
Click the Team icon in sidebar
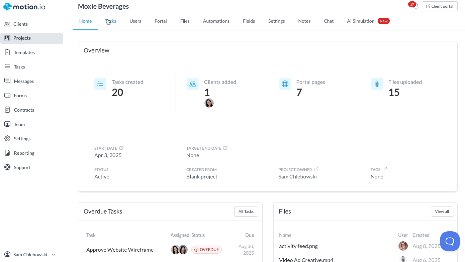tap(7, 124)
